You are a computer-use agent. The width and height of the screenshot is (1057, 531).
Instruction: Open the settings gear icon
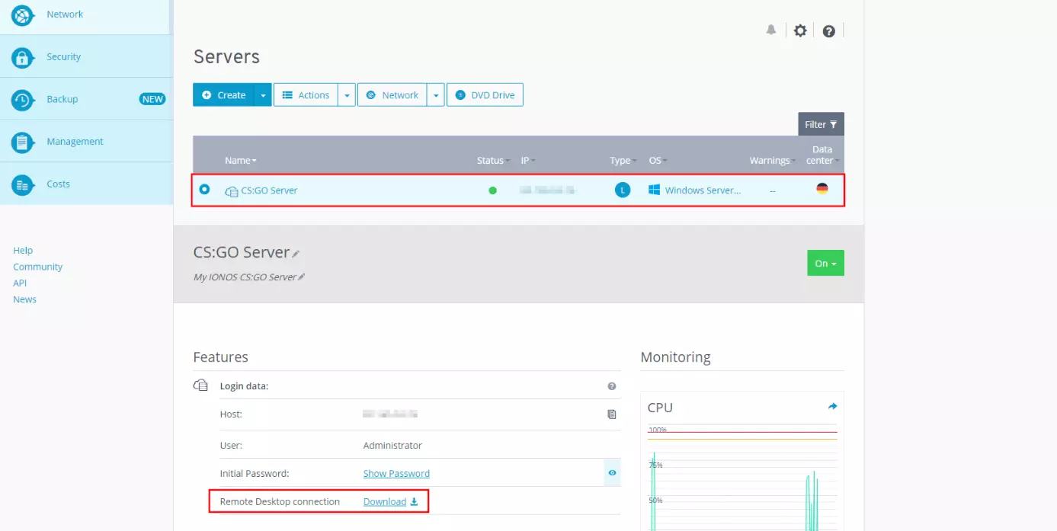pos(800,30)
